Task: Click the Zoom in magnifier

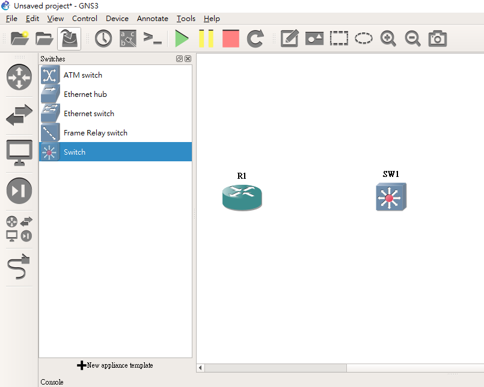Action: 388,39
